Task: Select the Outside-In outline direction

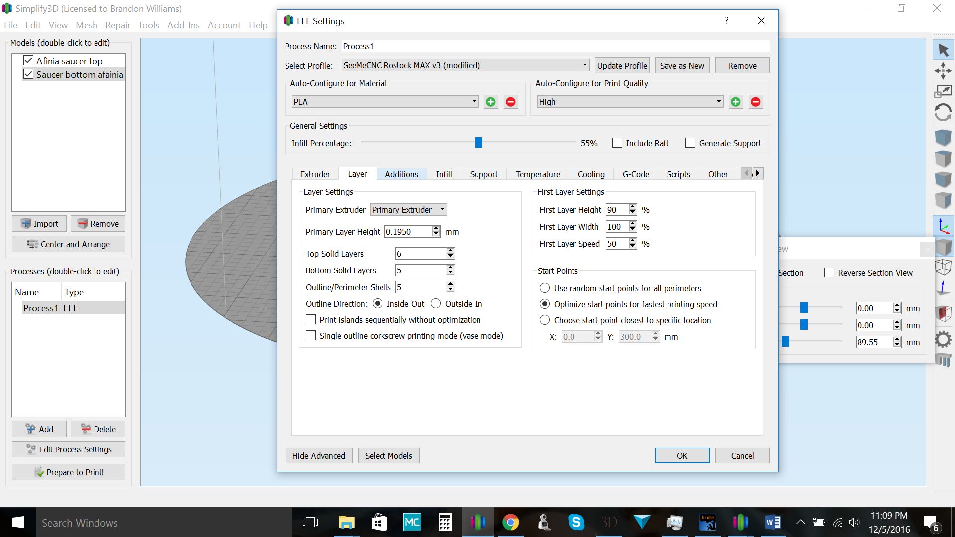Action: (x=436, y=304)
